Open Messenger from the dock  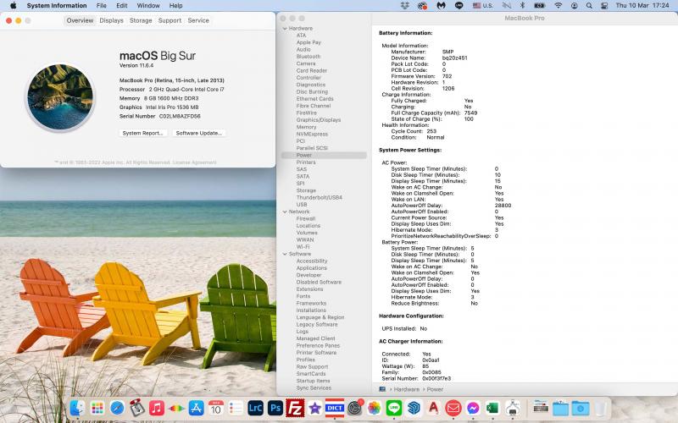[473, 408]
